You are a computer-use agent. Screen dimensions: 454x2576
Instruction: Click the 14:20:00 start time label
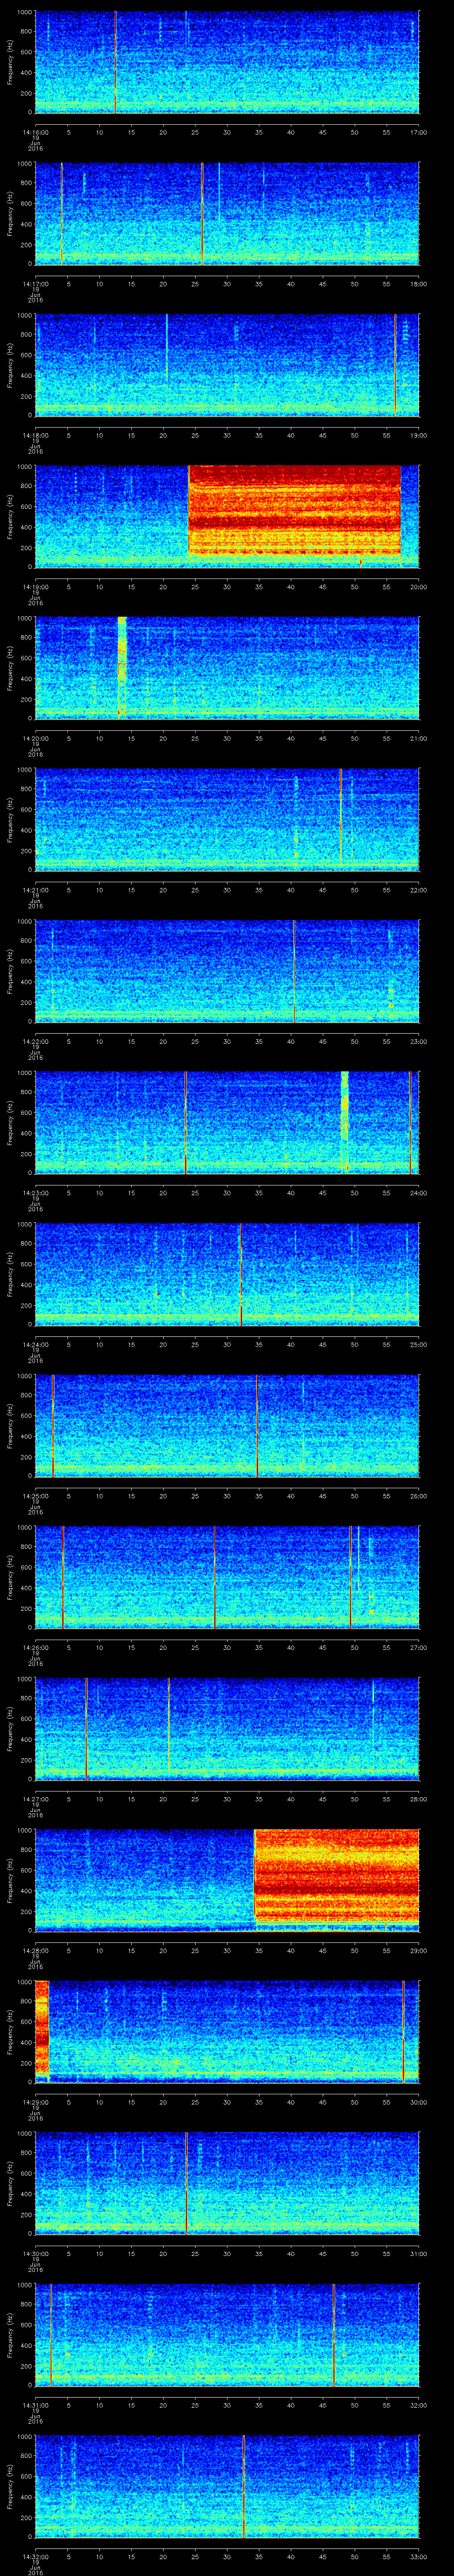[36, 738]
